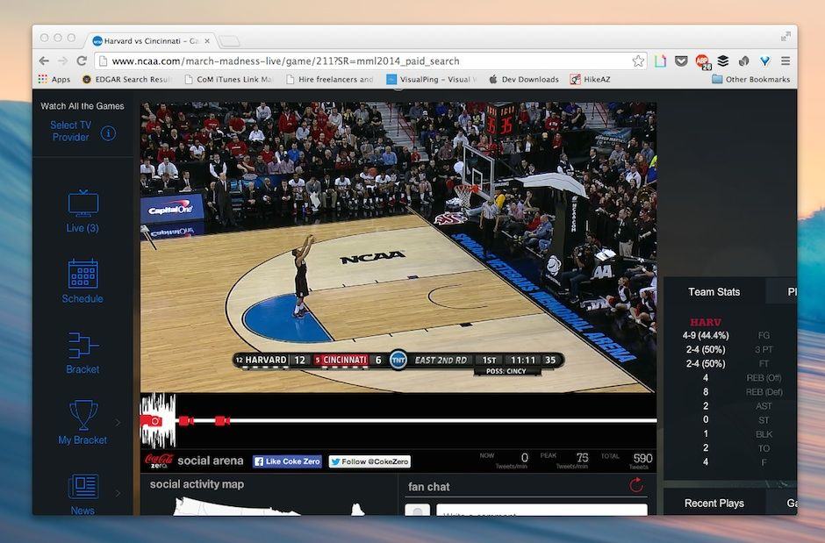Image resolution: width=825 pixels, height=543 pixels.
Task: Click the camera marker on the timeline
Action: (154, 421)
